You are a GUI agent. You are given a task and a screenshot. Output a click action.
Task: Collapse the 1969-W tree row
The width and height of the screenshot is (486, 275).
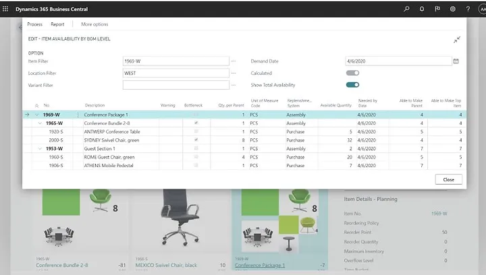coord(36,115)
